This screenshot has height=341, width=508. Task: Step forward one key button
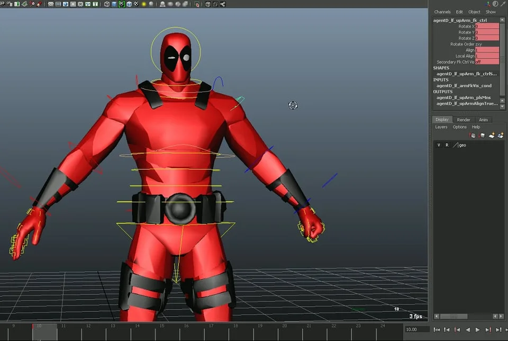488,330
